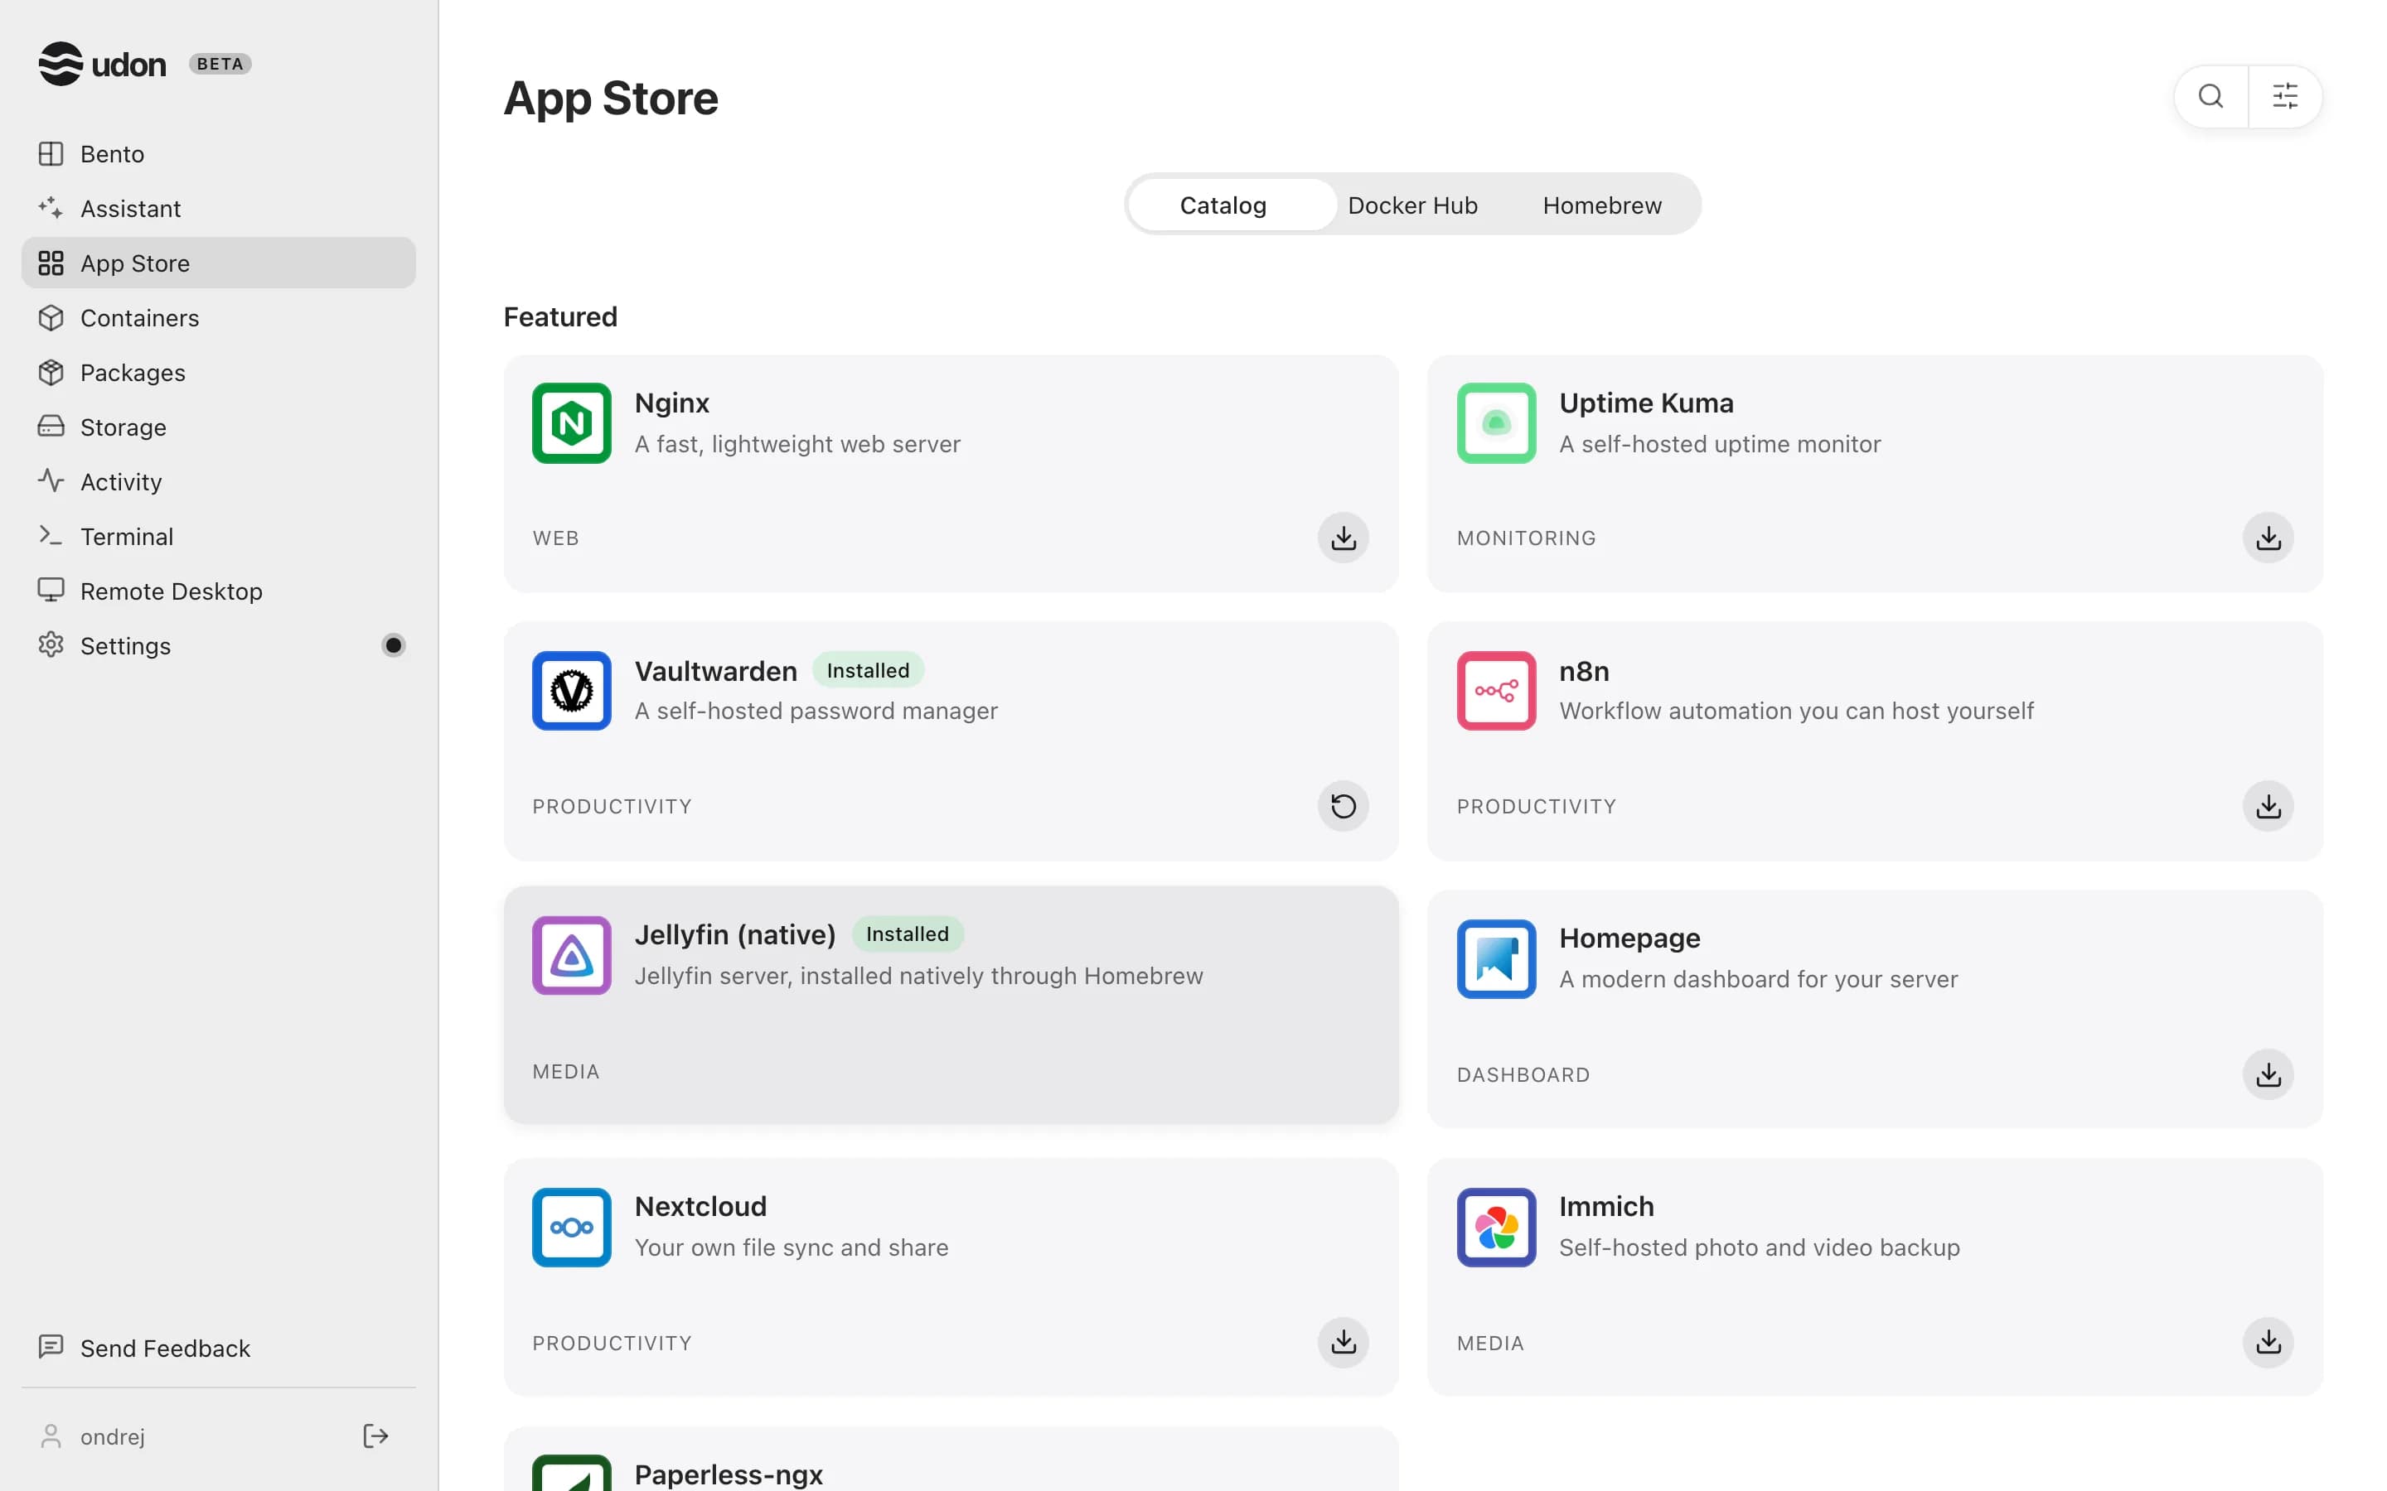
Task: Click the Settings notification dot indicator
Action: [394, 645]
